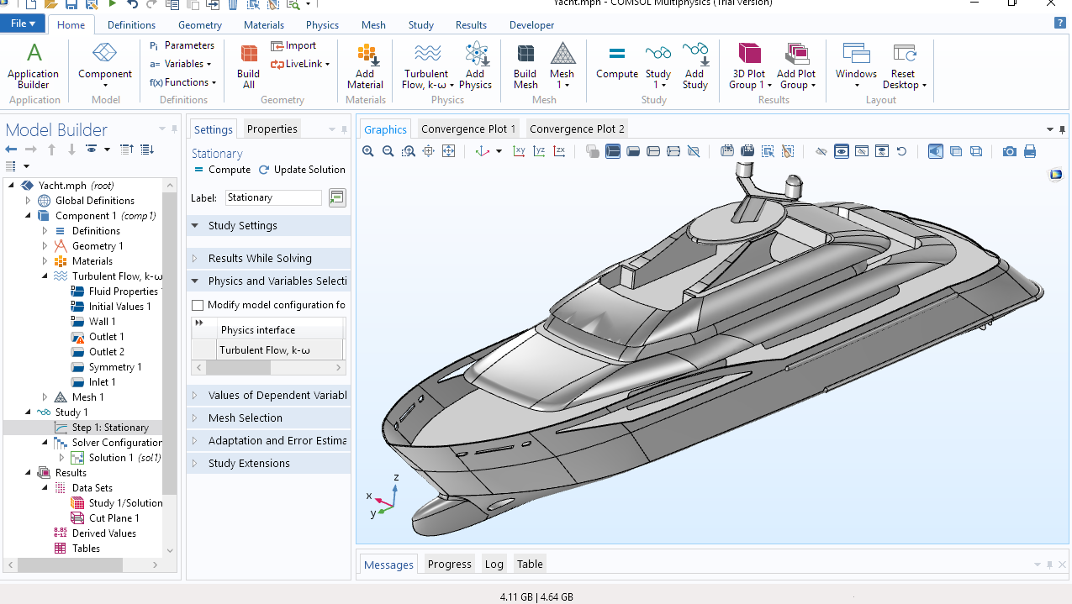Click the Add Material icon
Screen dimensions: 1072x604
[365, 66]
